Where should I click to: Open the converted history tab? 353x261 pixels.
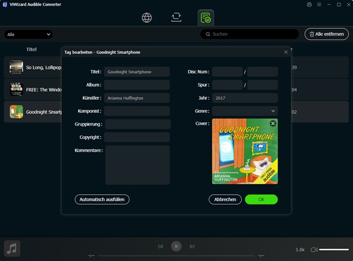click(x=206, y=18)
